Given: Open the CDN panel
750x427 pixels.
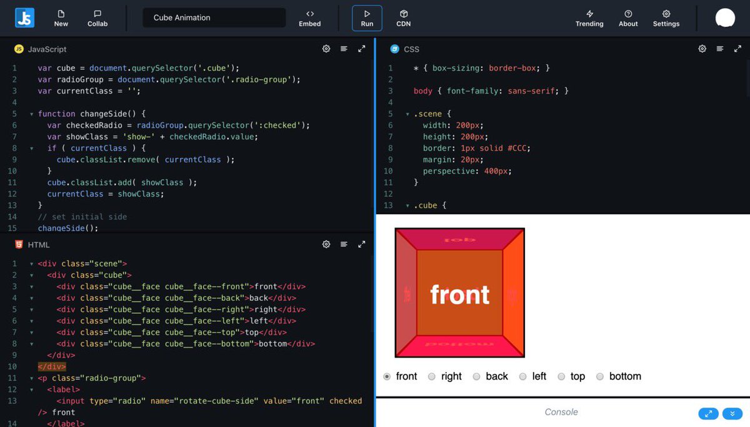Looking at the screenshot, I should [x=403, y=17].
